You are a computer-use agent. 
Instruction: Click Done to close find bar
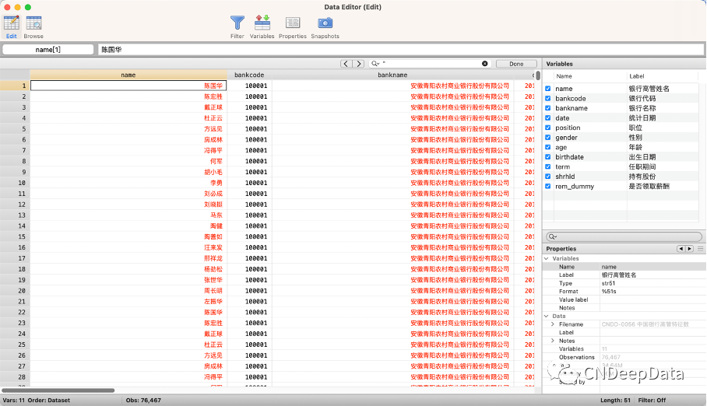pos(516,64)
